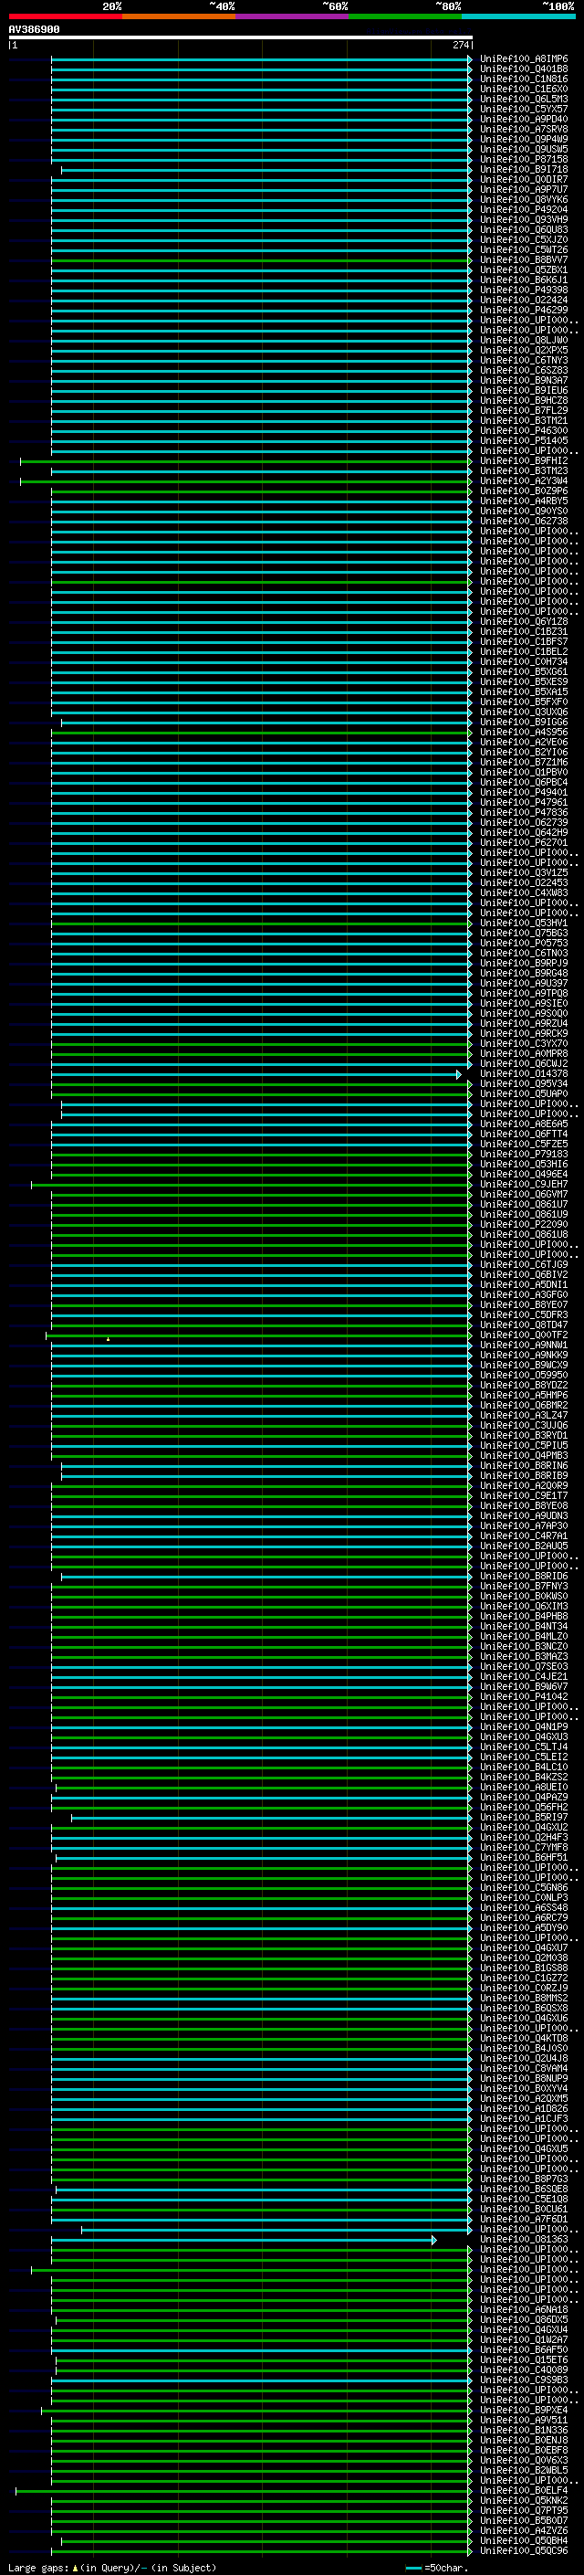584x2575 pixels.
Task: Click label UniRef100_P22090
Action: pos(524,1225)
